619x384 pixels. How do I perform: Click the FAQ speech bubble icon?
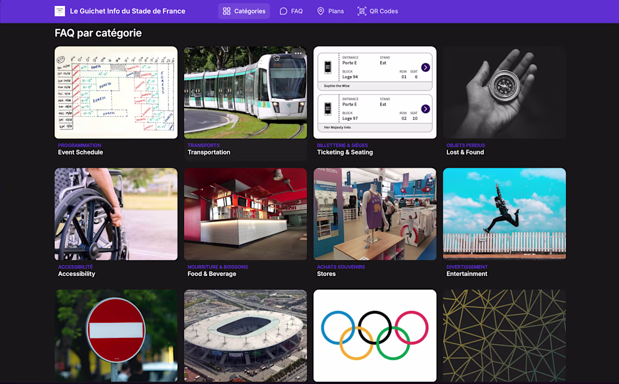pyautogui.click(x=284, y=11)
